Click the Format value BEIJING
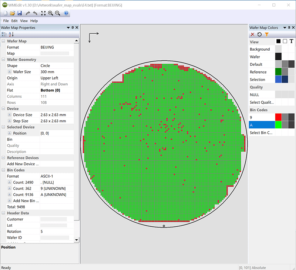 [47, 47]
